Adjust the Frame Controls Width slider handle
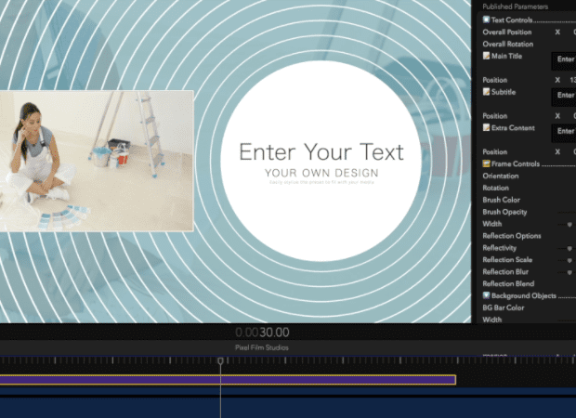 point(569,225)
